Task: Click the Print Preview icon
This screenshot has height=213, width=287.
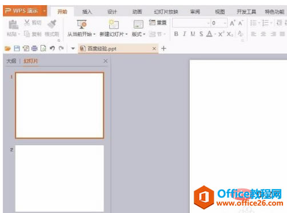Action: [x=43, y=48]
